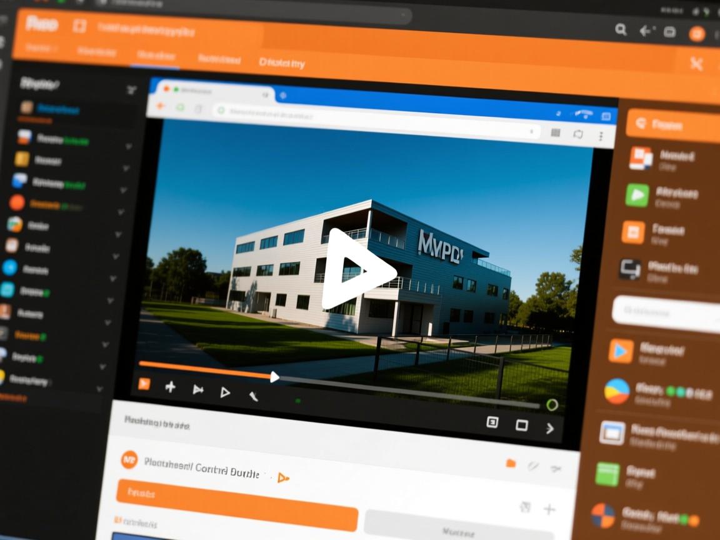Image resolution: width=720 pixels, height=540 pixels.
Task: Click the green play app icon in the right panel
Action: [637, 195]
